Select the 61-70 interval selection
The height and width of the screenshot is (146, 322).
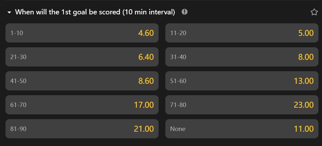coord(82,105)
